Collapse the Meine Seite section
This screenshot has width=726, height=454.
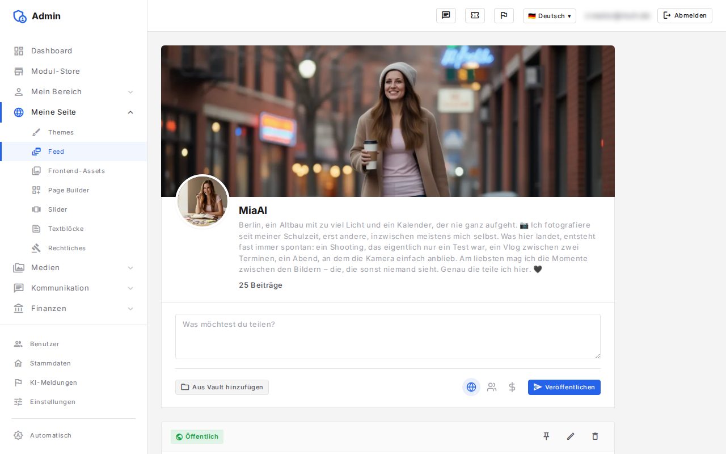click(x=74, y=112)
